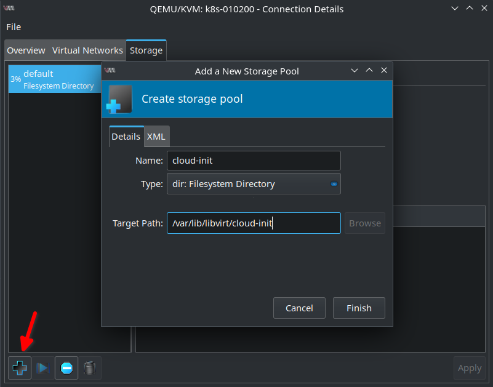Screen dimensions: 493x387
Task: Minimize the Connection Details window
Action: tap(455, 8)
